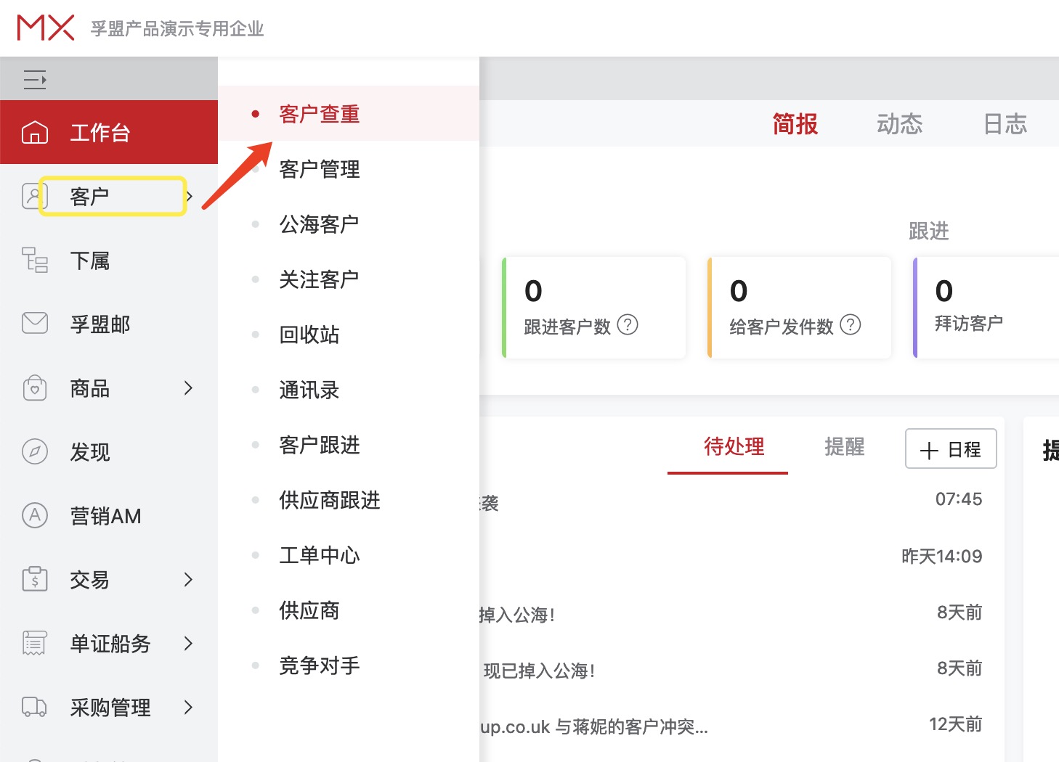Expand the 单证船务 documents submenu
This screenshot has height=762, width=1059.
[110, 644]
